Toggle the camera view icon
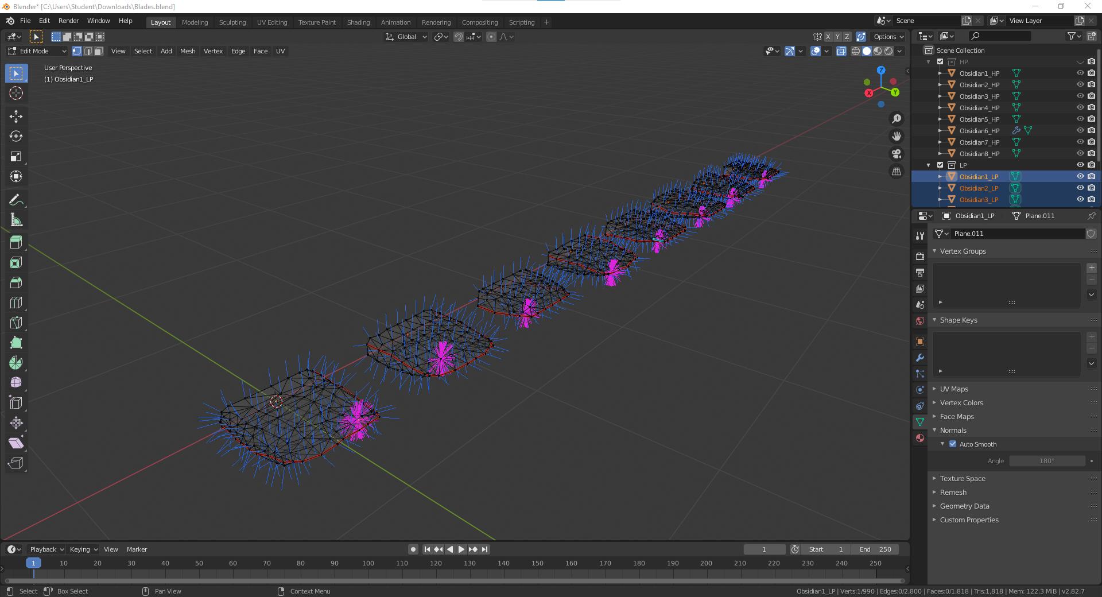Screen dimensions: 1102x597 coord(897,154)
